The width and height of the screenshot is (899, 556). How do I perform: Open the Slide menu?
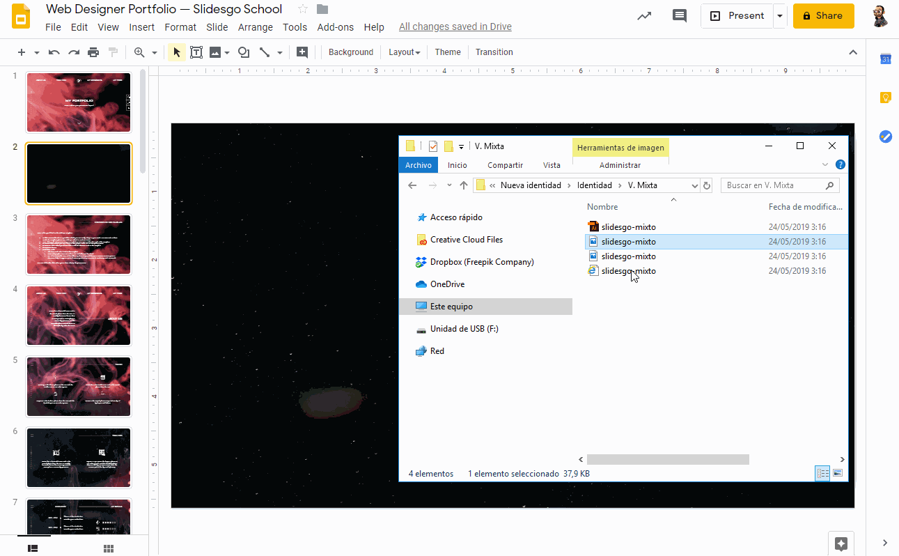coord(217,27)
